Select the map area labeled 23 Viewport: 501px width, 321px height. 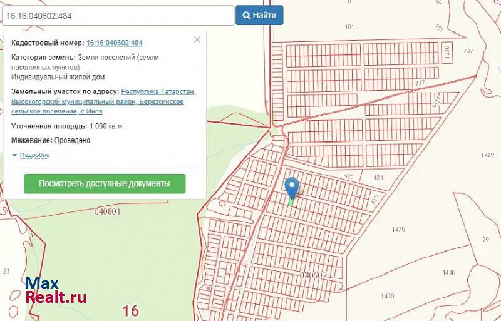pyautogui.click(x=6, y=271)
